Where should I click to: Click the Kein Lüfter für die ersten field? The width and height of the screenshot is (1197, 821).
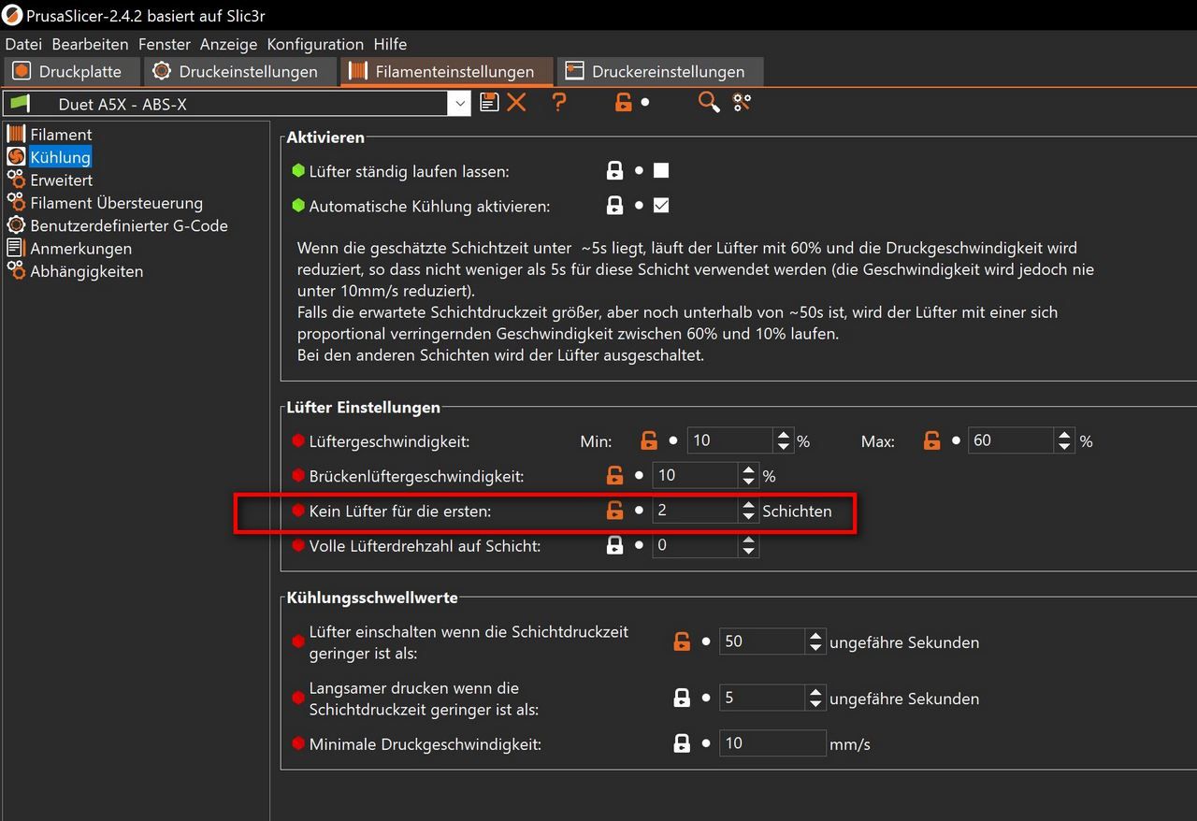696,511
